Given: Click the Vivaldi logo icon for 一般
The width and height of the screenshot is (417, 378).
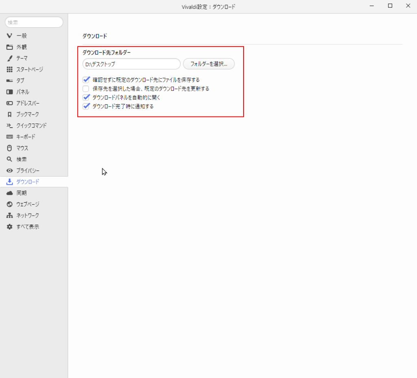Looking at the screenshot, I should pos(10,36).
